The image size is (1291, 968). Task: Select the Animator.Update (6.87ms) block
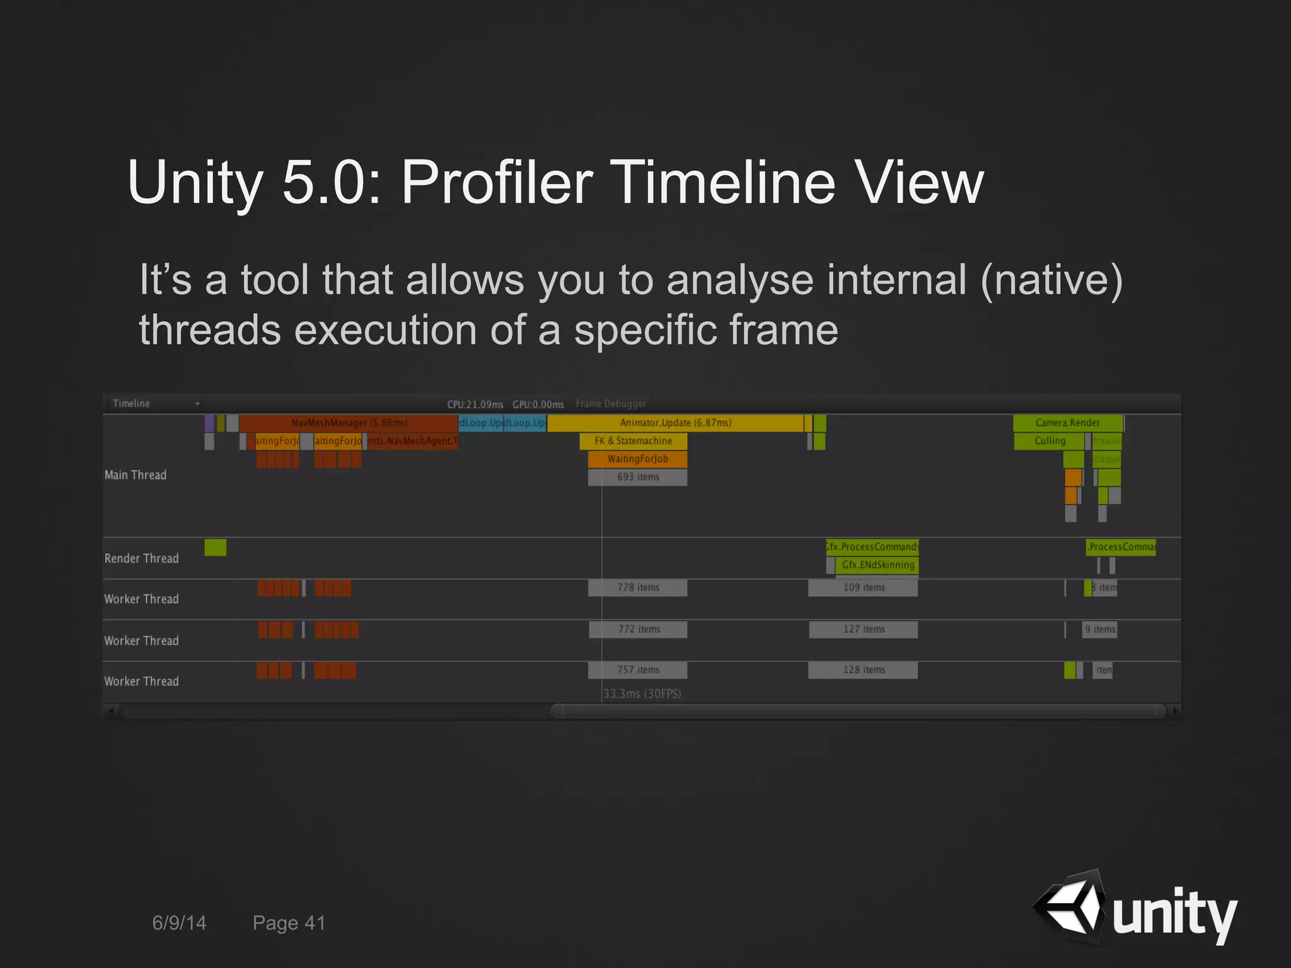675,423
